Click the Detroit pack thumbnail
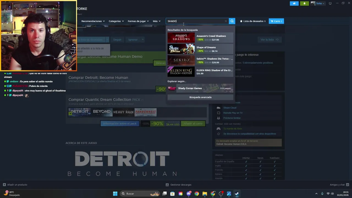 [79, 112]
